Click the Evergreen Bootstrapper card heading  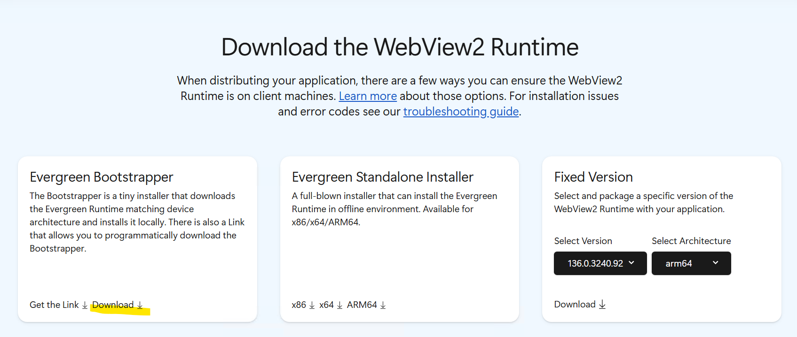[x=102, y=177]
